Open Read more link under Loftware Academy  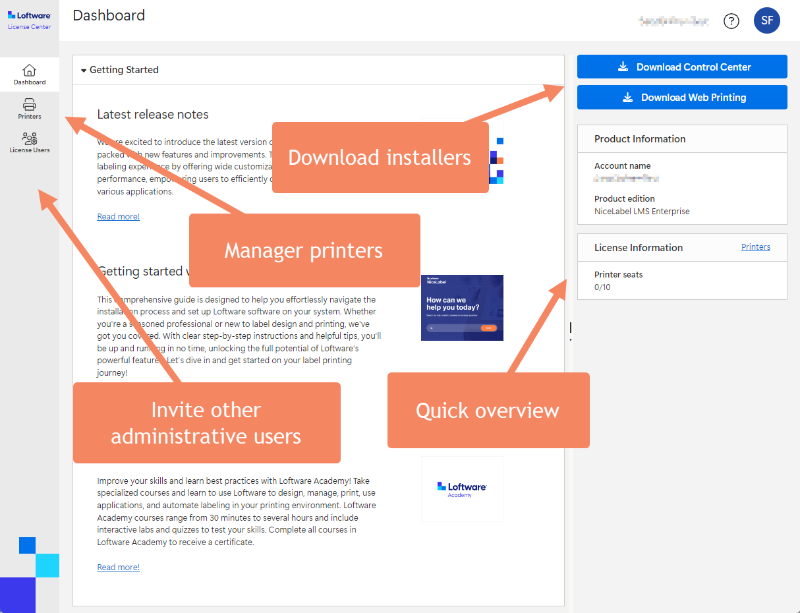click(119, 567)
